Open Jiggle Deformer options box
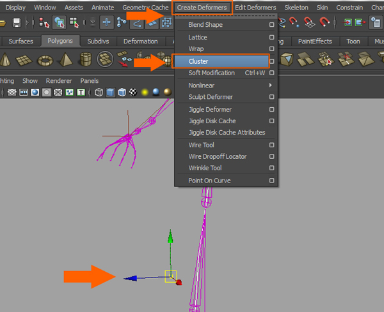This screenshot has height=312, width=384. click(271, 109)
